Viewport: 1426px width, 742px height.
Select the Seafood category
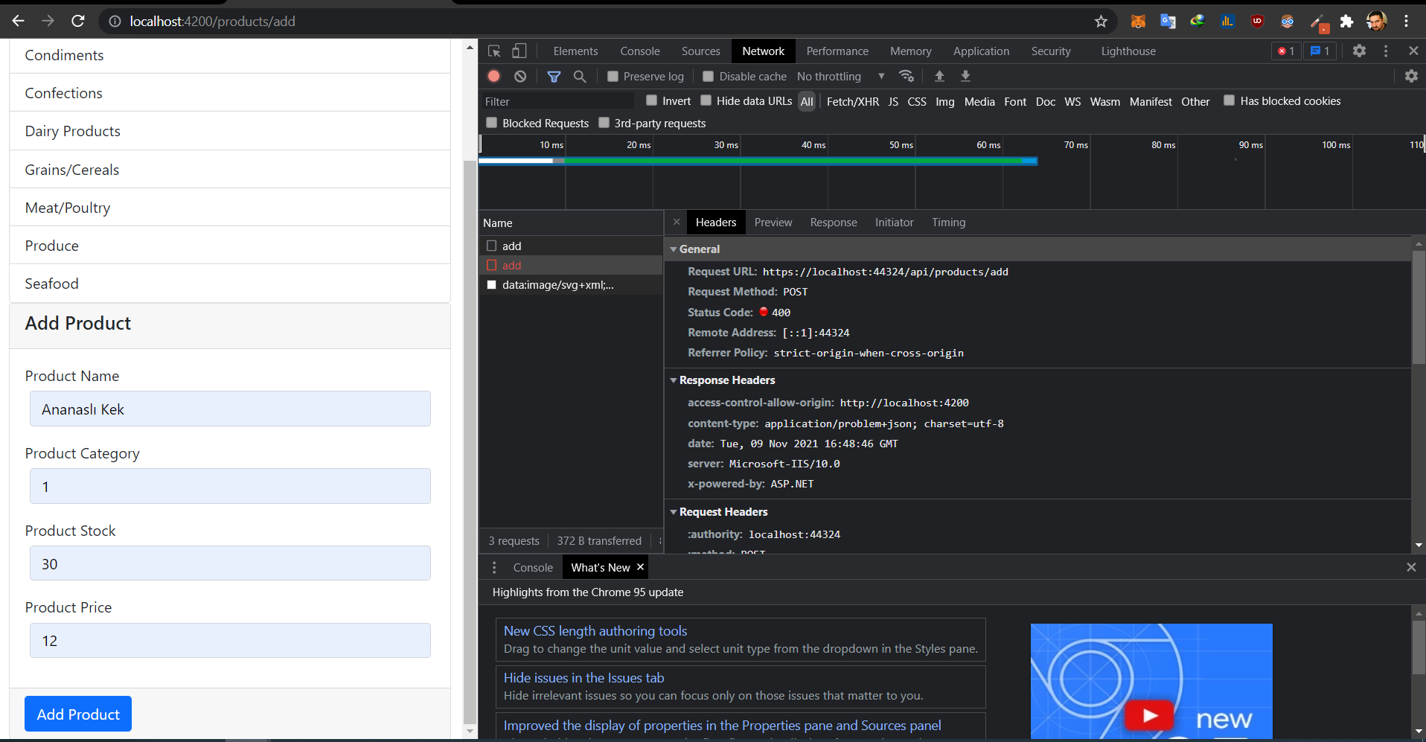[x=230, y=284]
